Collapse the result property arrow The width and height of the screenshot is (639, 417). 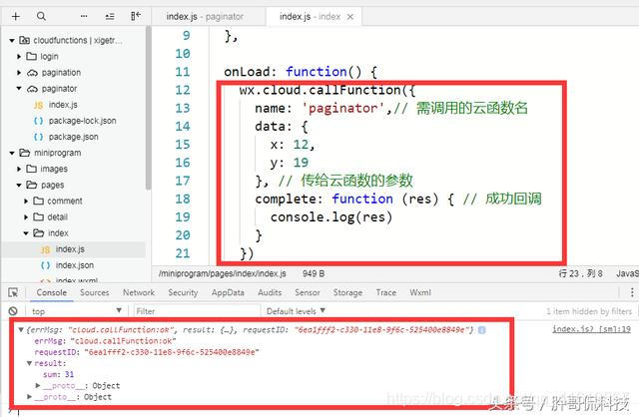click(x=29, y=363)
